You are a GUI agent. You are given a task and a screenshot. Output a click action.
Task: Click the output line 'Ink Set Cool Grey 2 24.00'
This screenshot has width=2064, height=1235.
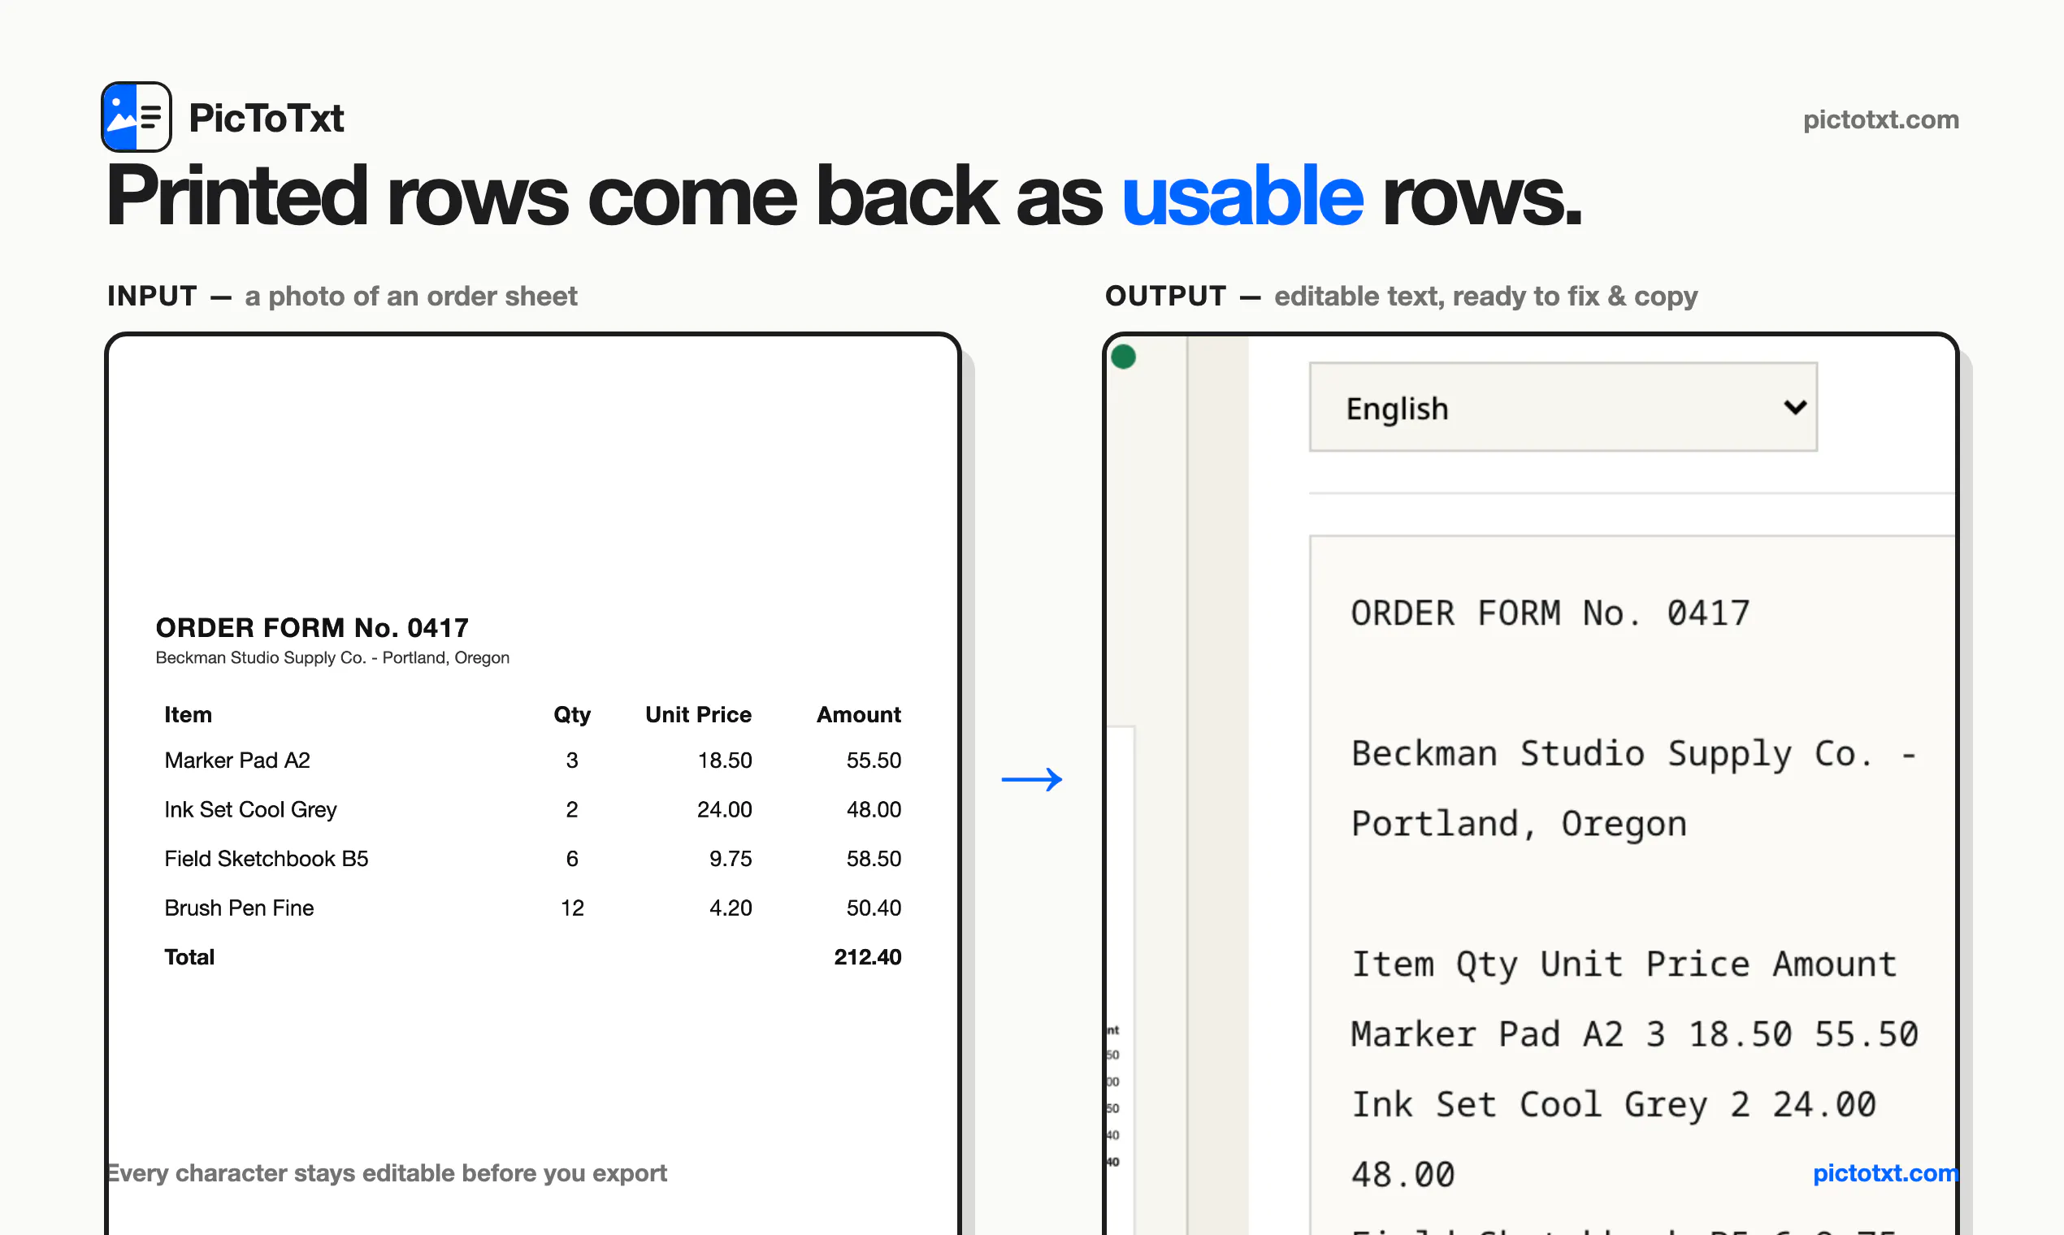[1613, 1105]
